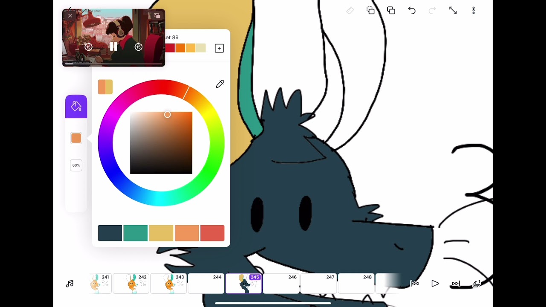Open the audio track editor
The width and height of the screenshot is (546, 307).
[70, 284]
